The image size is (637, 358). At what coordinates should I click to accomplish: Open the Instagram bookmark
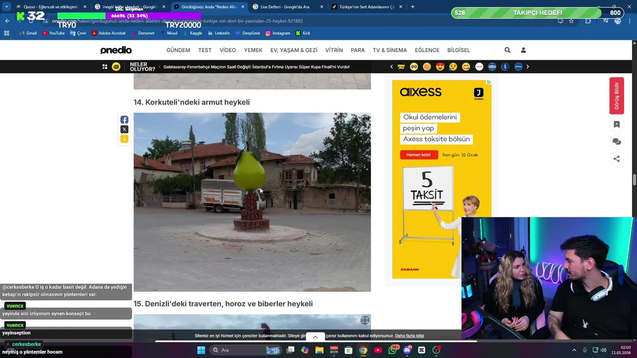(278, 33)
